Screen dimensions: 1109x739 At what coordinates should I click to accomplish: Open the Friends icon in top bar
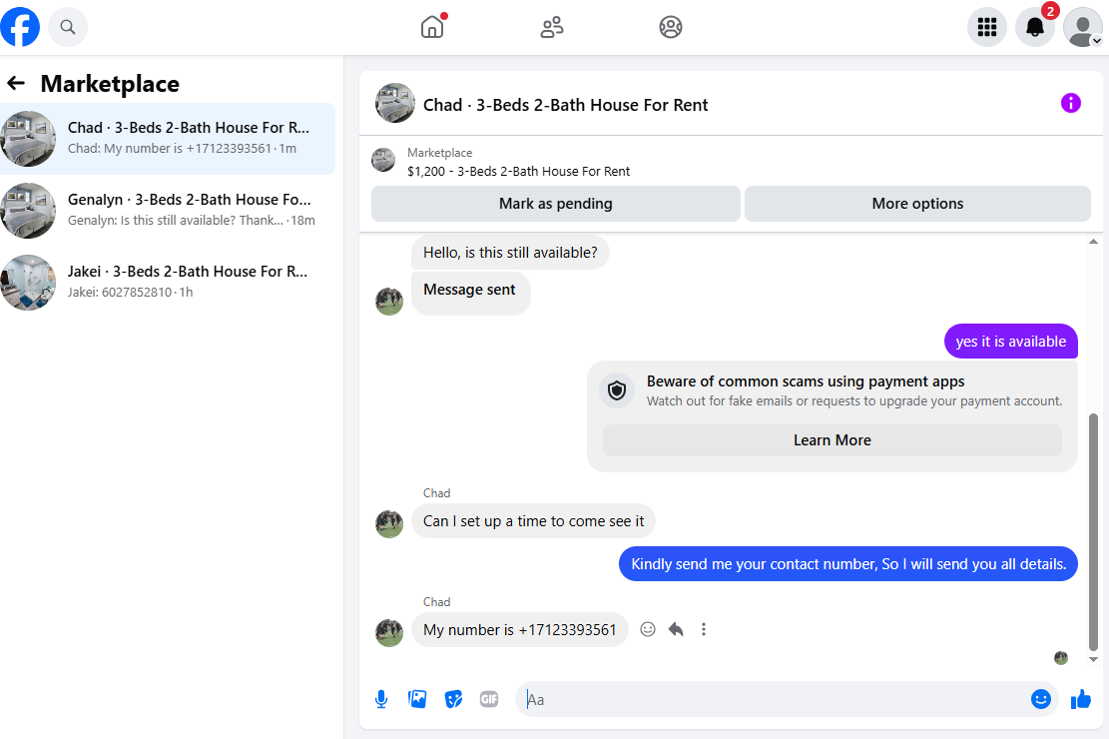click(x=552, y=27)
